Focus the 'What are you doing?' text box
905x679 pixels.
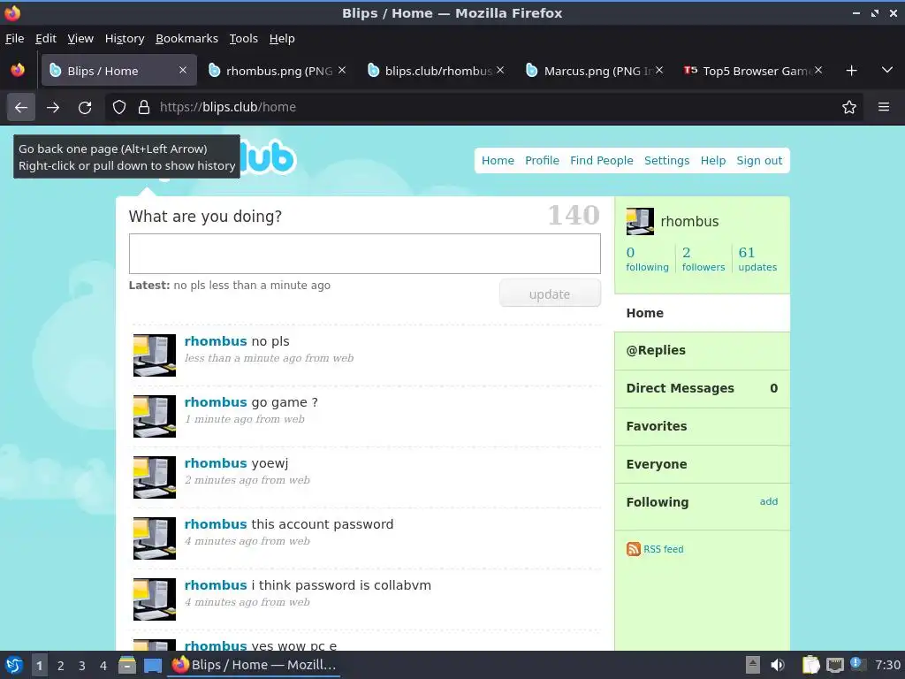point(365,254)
